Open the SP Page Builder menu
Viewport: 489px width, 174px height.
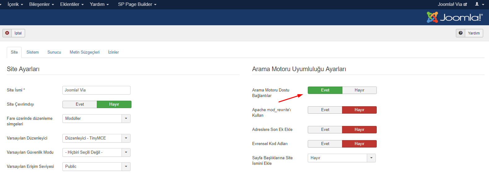click(x=137, y=4)
